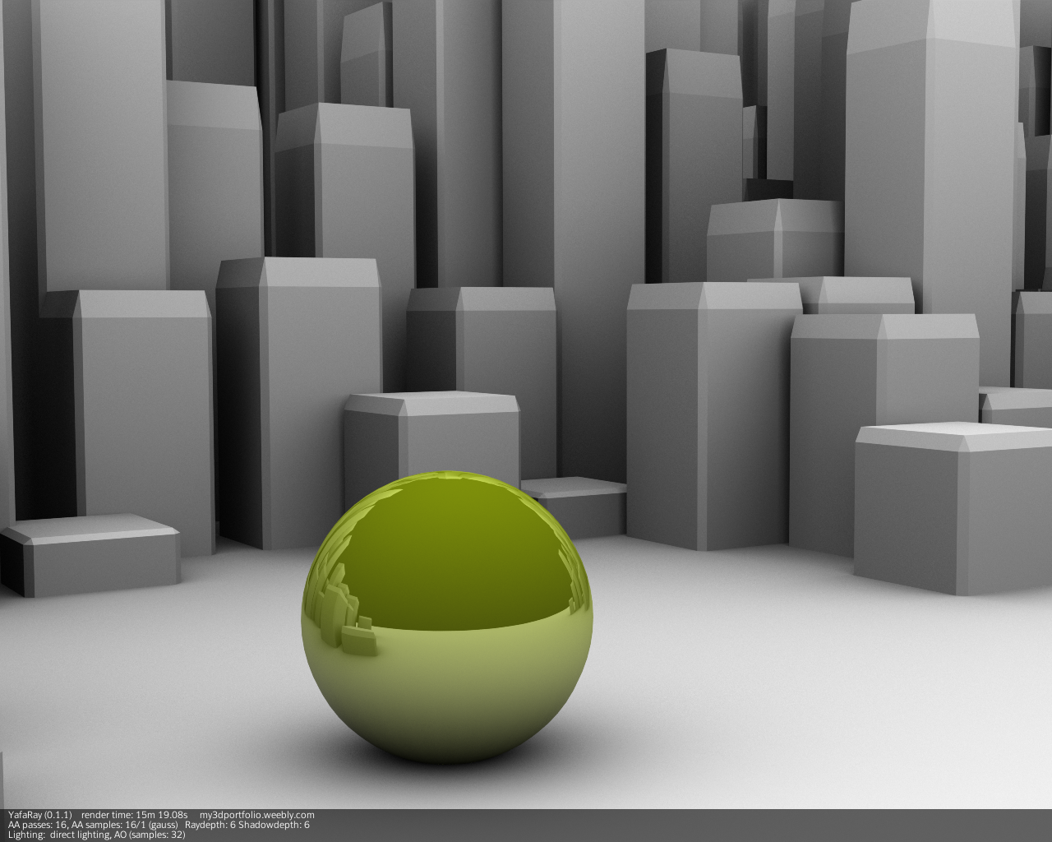1052x842 pixels.
Task: Click the 'YafaRay (0.1.1)' text
Action: click(x=39, y=815)
